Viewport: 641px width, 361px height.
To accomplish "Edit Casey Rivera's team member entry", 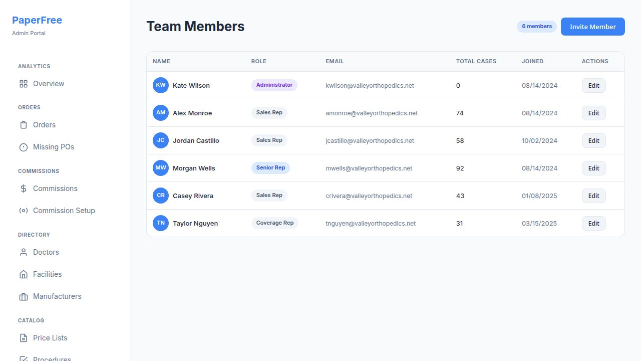I will coord(593,196).
